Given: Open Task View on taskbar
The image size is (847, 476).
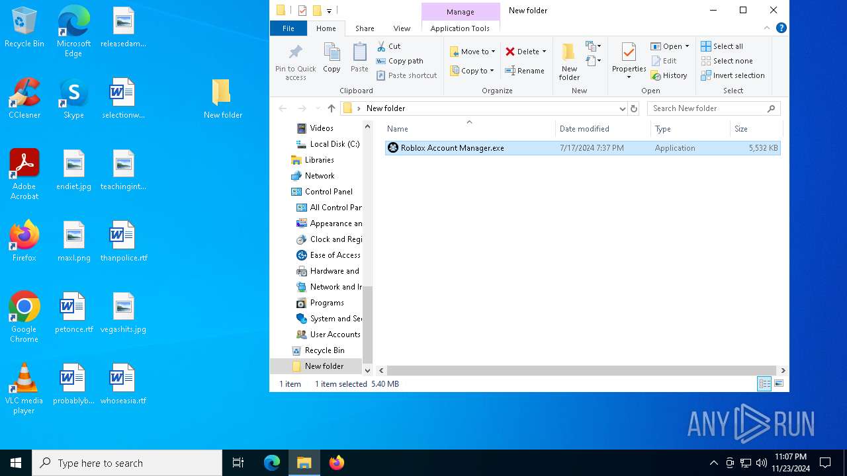Looking at the screenshot, I should point(238,463).
